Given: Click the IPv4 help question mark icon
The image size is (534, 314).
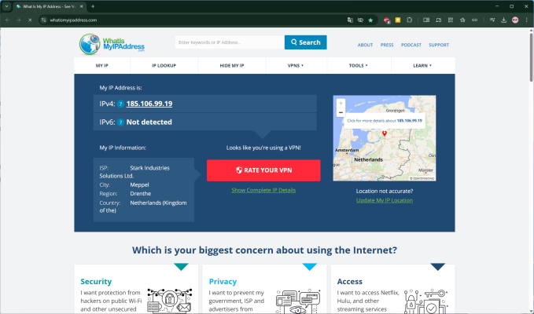Looking at the screenshot, I should tap(120, 104).
